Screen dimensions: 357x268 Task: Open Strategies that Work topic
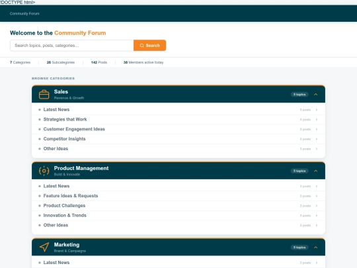click(178, 119)
